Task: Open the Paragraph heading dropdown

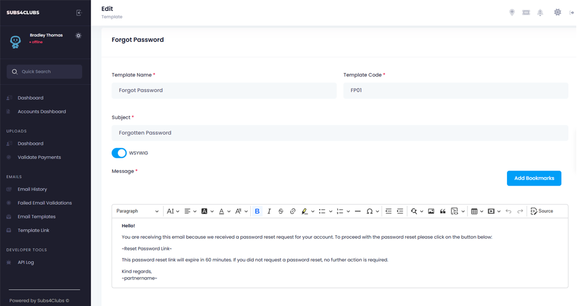Action: [138, 212]
